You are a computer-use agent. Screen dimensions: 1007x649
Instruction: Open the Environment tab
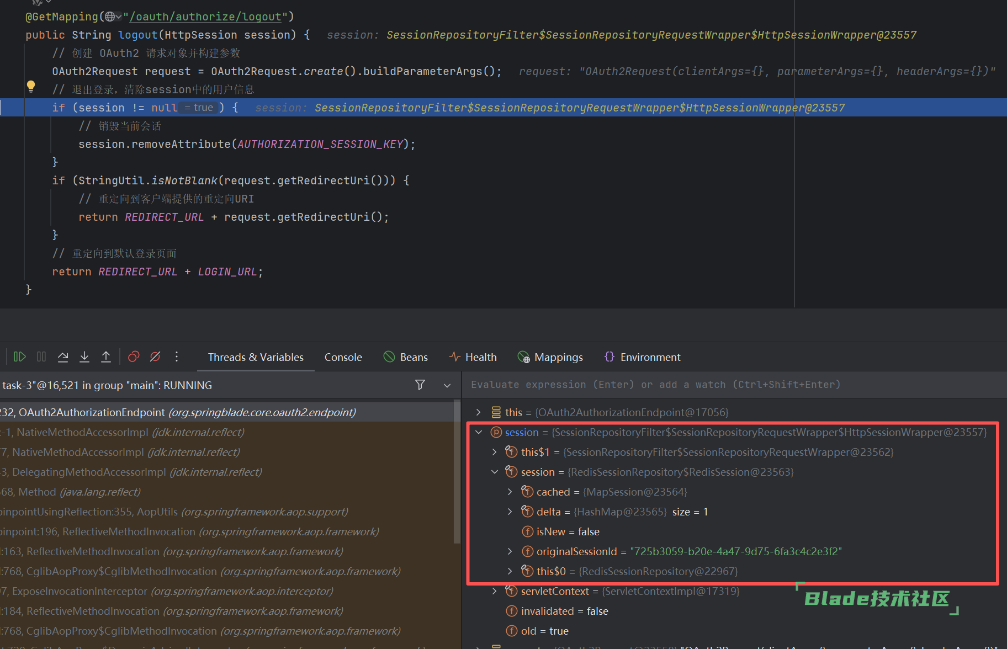pos(643,357)
